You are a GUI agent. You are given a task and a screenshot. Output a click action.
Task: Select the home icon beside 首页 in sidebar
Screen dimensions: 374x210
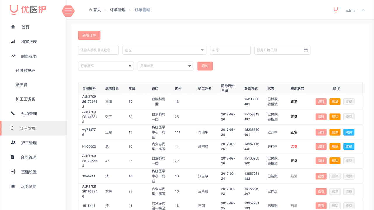pos(13,27)
